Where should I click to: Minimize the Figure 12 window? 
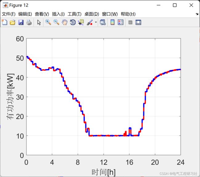(x=158, y=5)
